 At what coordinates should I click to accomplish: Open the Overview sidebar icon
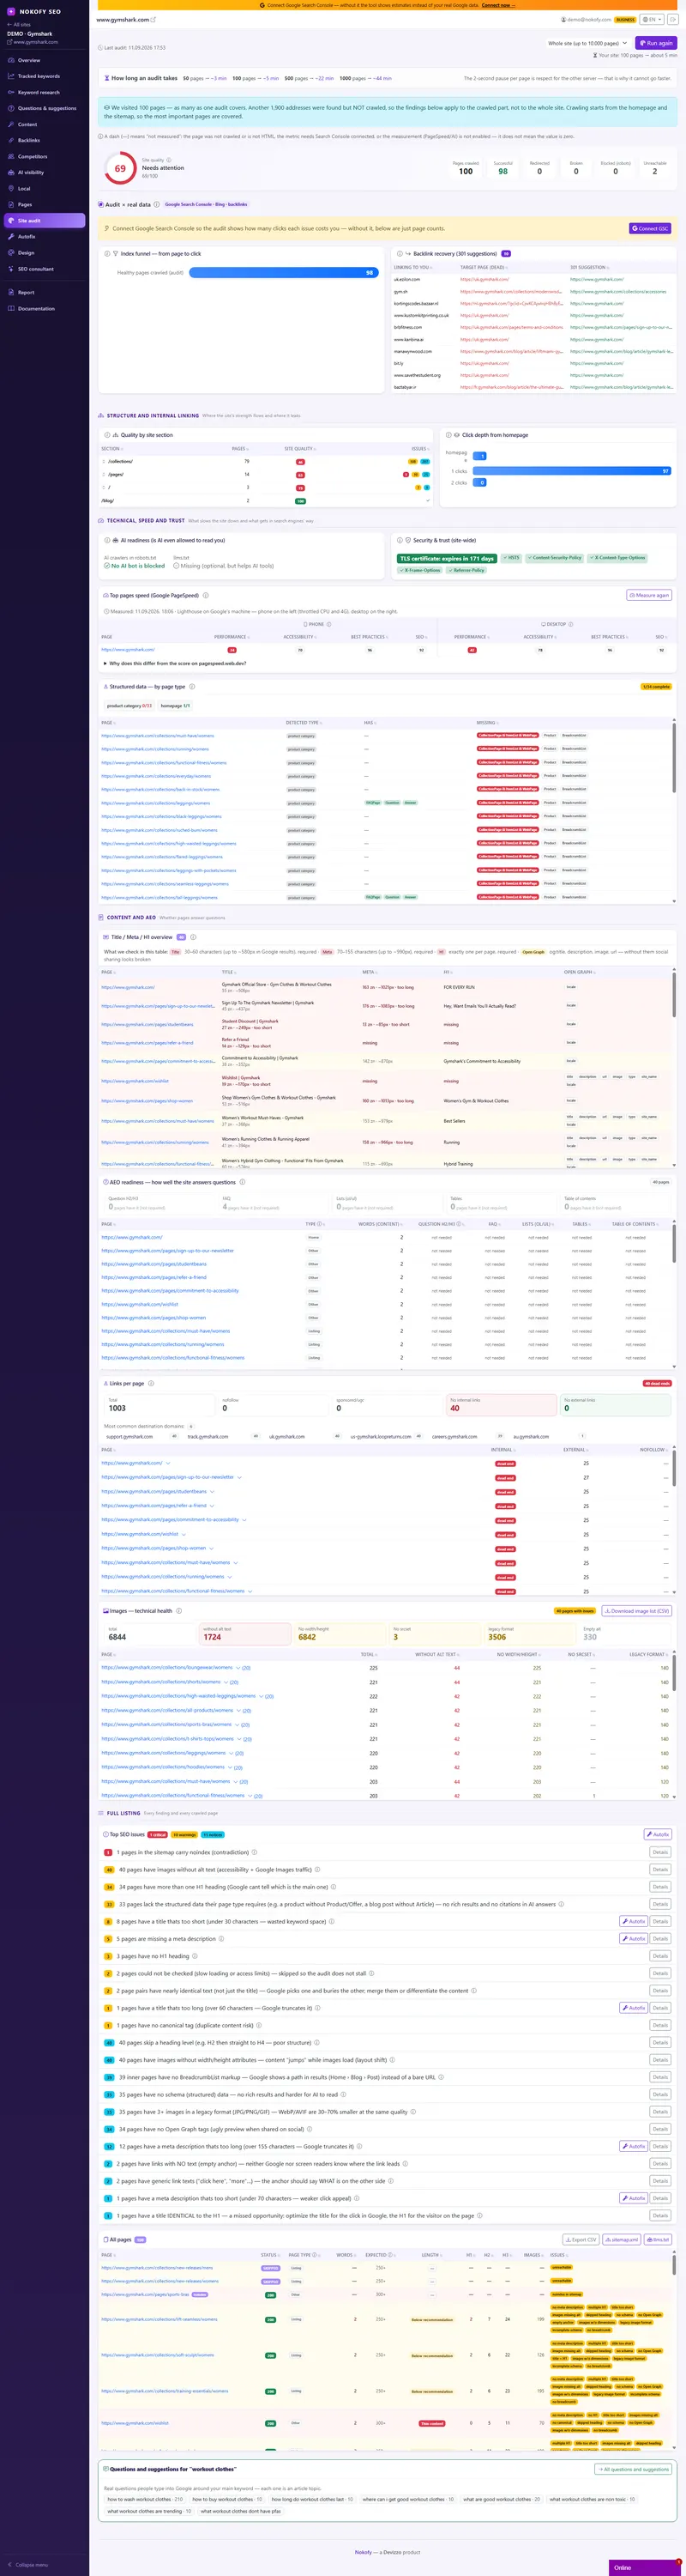coord(10,60)
